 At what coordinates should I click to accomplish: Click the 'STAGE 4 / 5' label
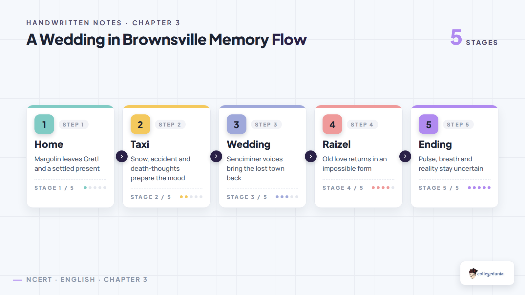click(x=343, y=188)
